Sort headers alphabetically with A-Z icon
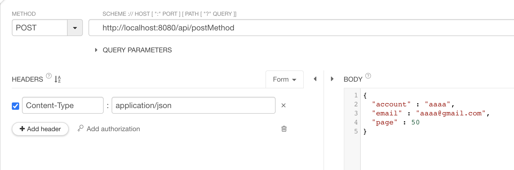Viewport: 514px width, 170px height. click(x=58, y=79)
